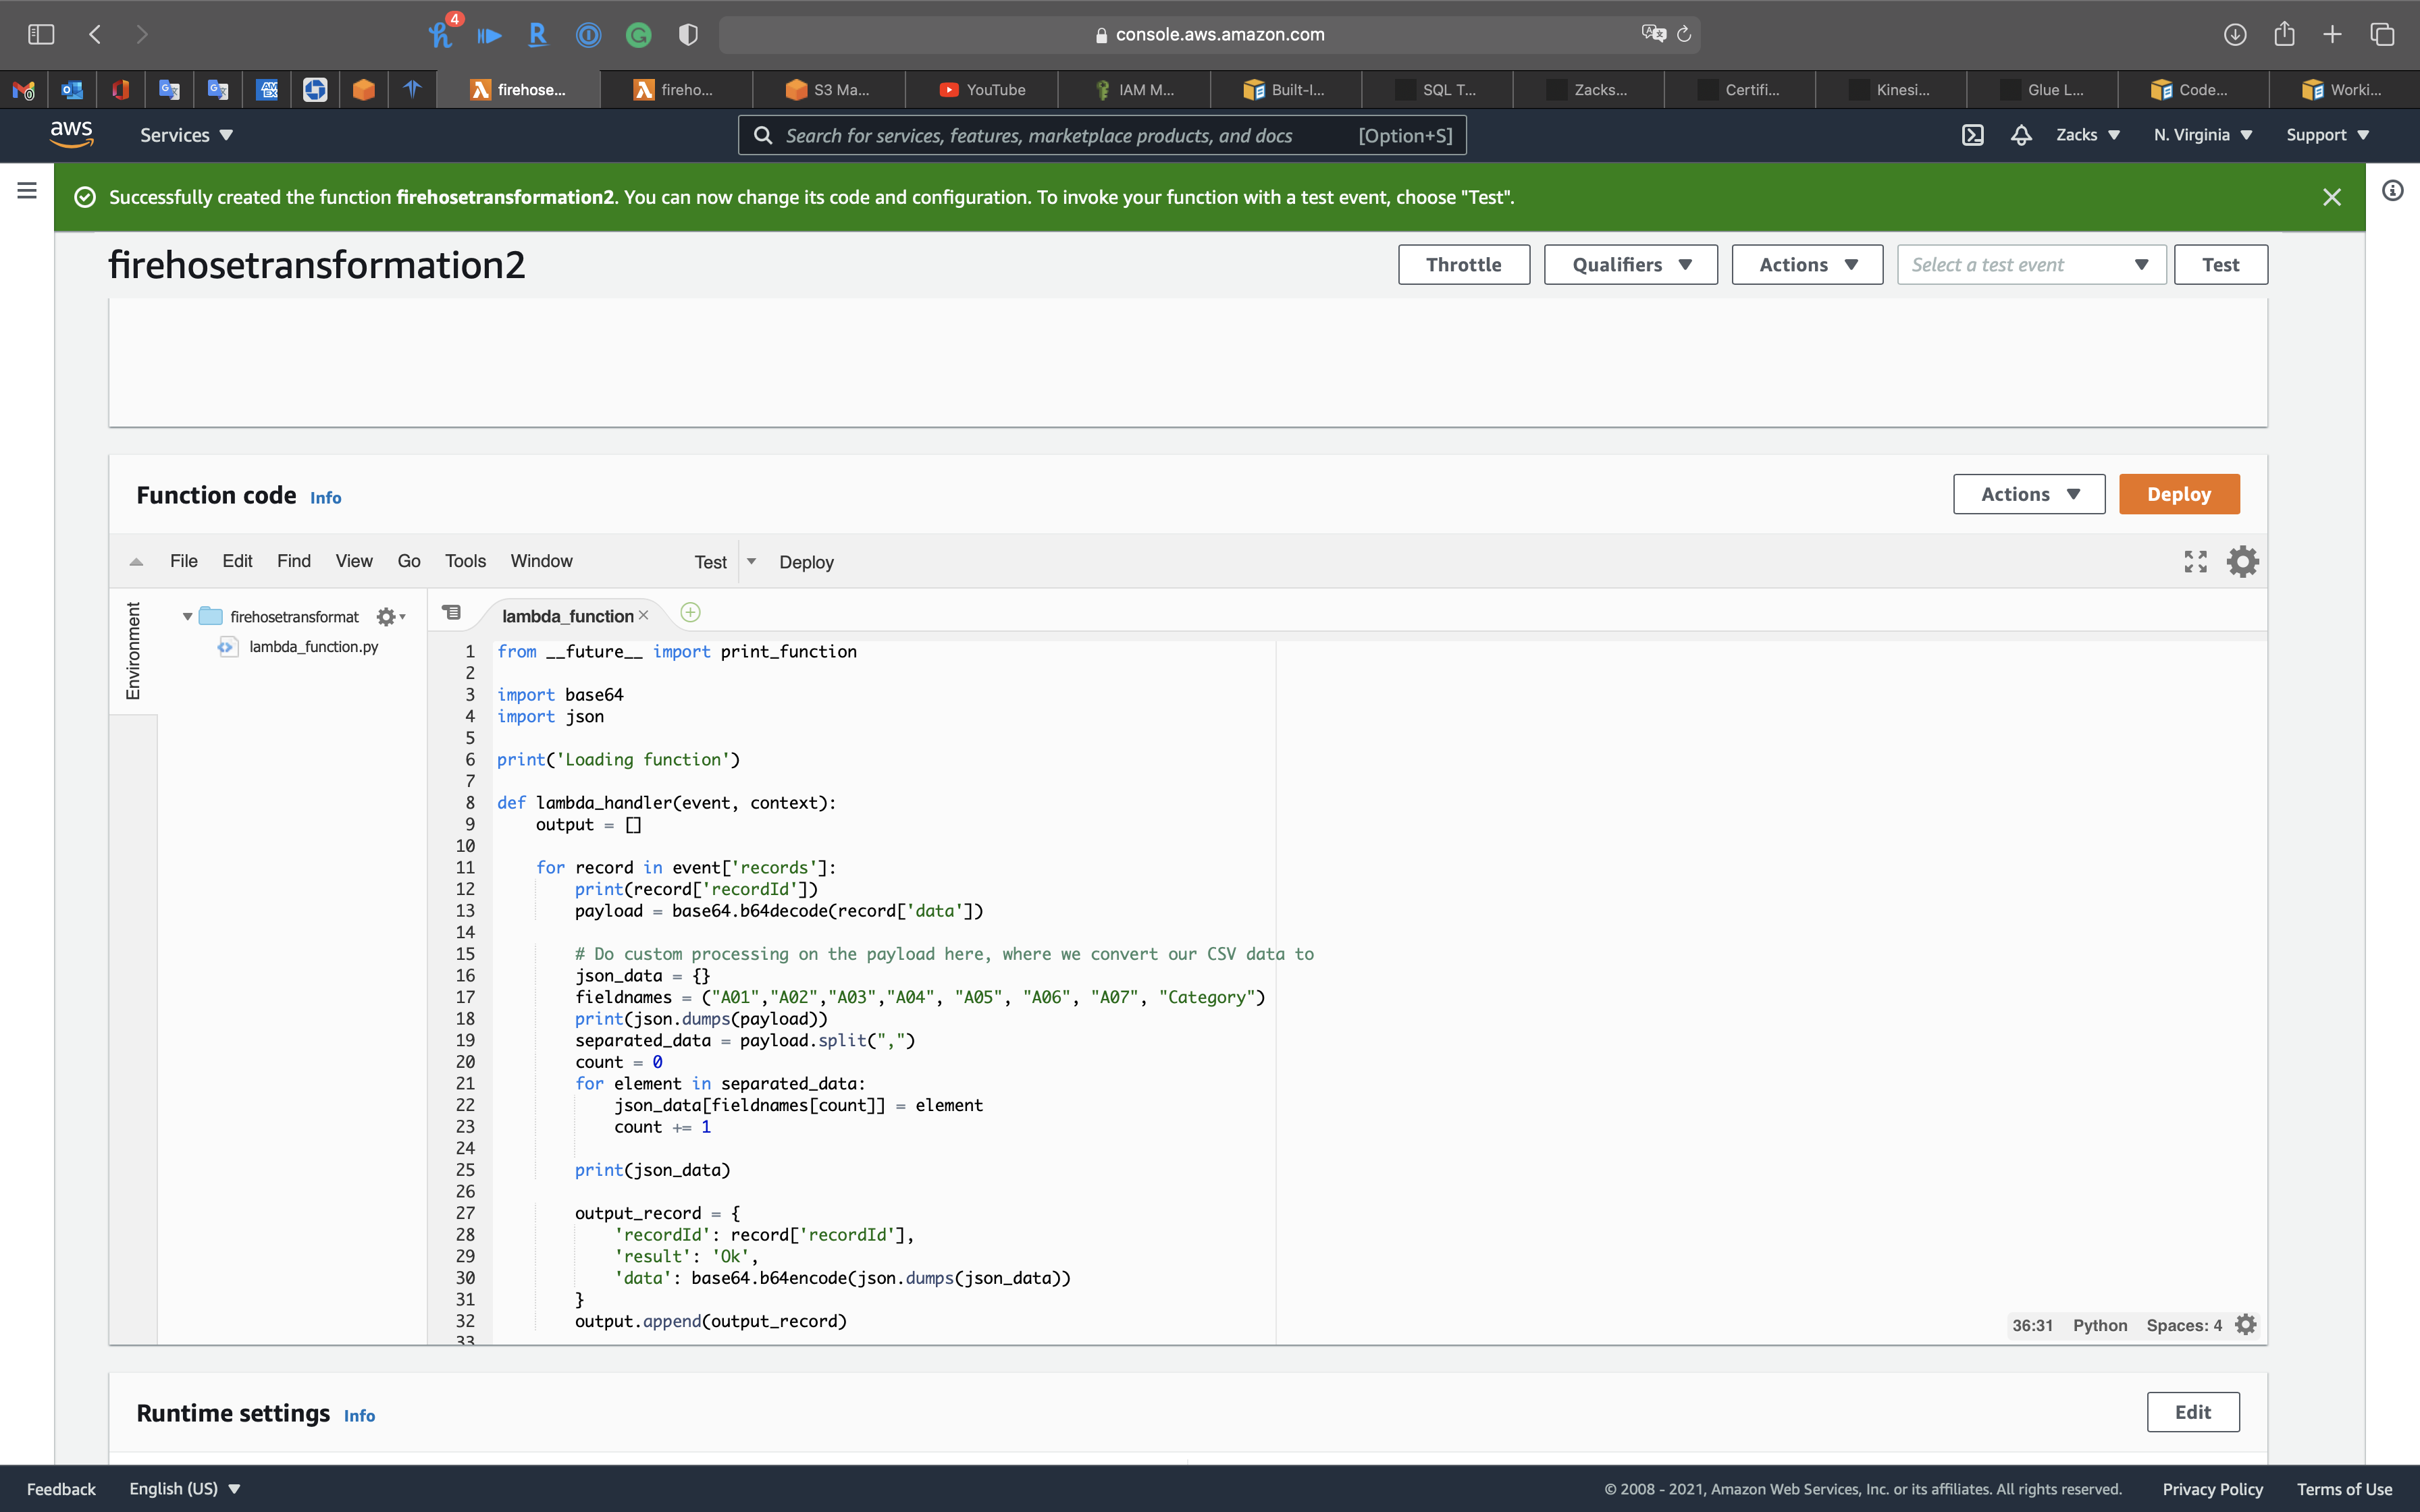The image size is (2420, 1512).
Task: Collapse the firehosetransformat folder tree
Action: click(x=187, y=617)
